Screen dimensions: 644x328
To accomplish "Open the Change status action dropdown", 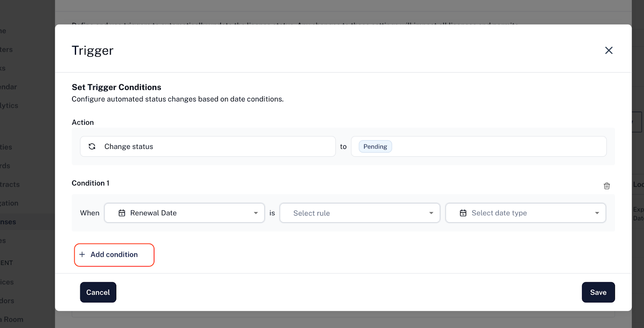I will (208, 147).
